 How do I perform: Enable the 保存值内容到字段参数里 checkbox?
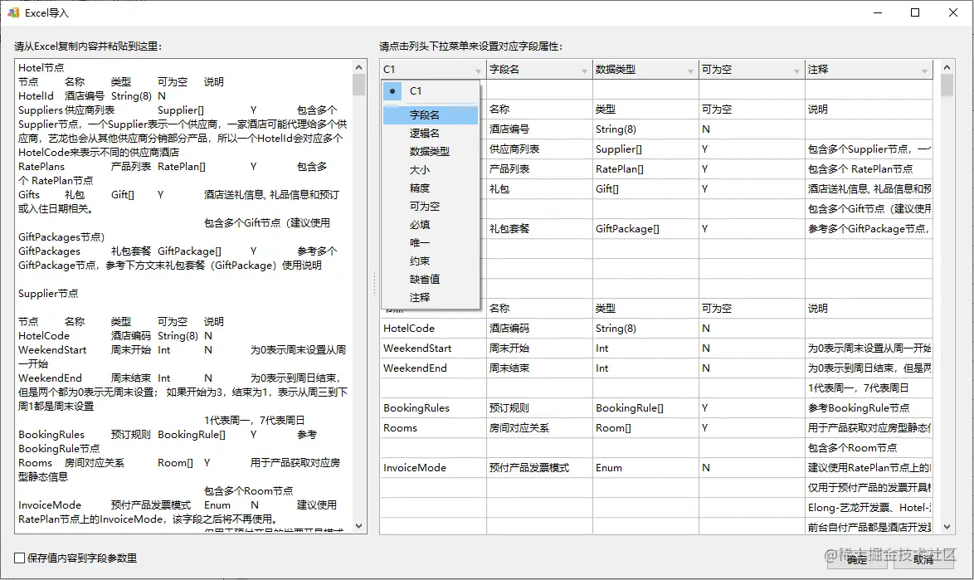pos(17,558)
